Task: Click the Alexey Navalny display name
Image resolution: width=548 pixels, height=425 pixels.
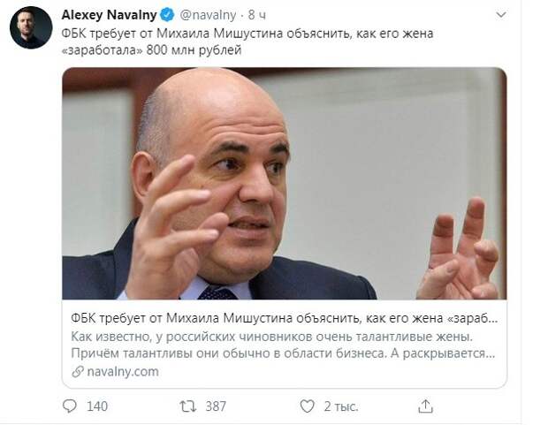Action: [x=109, y=15]
